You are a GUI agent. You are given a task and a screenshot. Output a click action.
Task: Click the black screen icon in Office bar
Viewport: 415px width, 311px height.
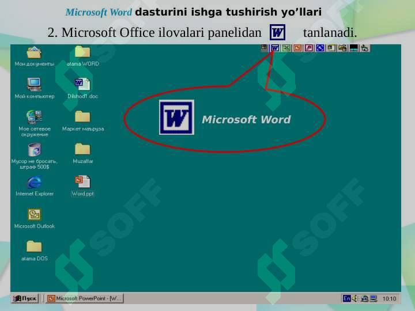353,48
